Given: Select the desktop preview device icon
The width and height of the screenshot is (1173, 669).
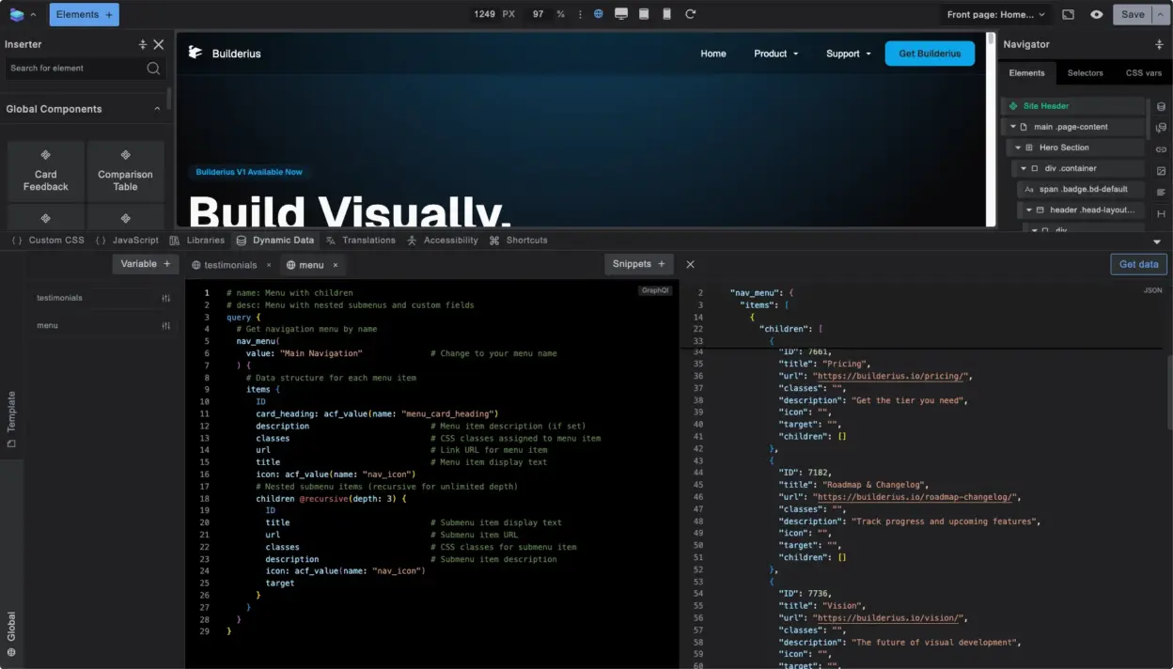Looking at the screenshot, I should coord(620,13).
